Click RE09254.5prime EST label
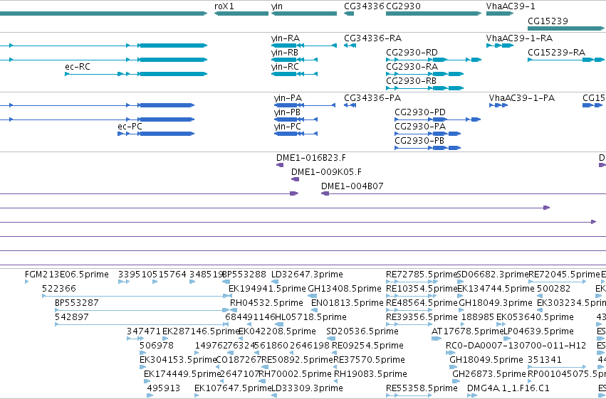The height and width of the screenshot is (399, 606). 367,346
